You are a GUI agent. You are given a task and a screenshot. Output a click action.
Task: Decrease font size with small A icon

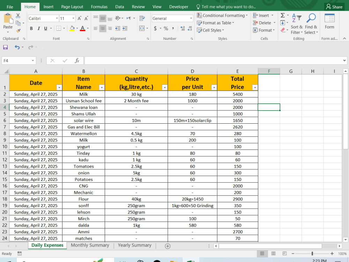coord(86,19)
